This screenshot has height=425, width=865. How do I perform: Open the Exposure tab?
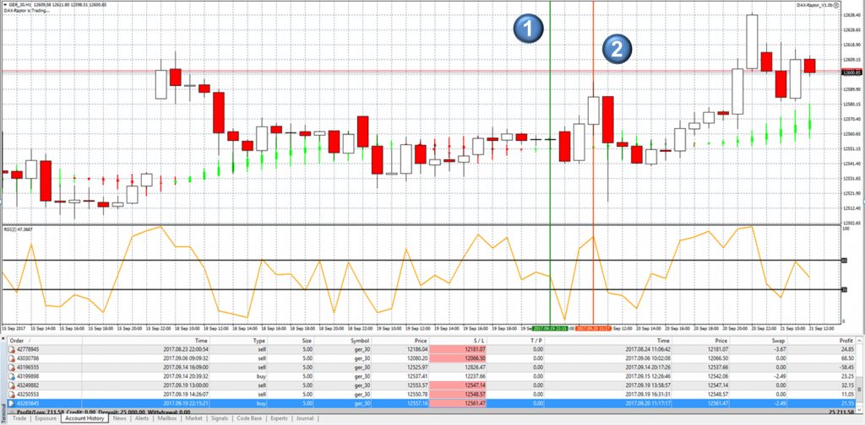tap(46, 418)
